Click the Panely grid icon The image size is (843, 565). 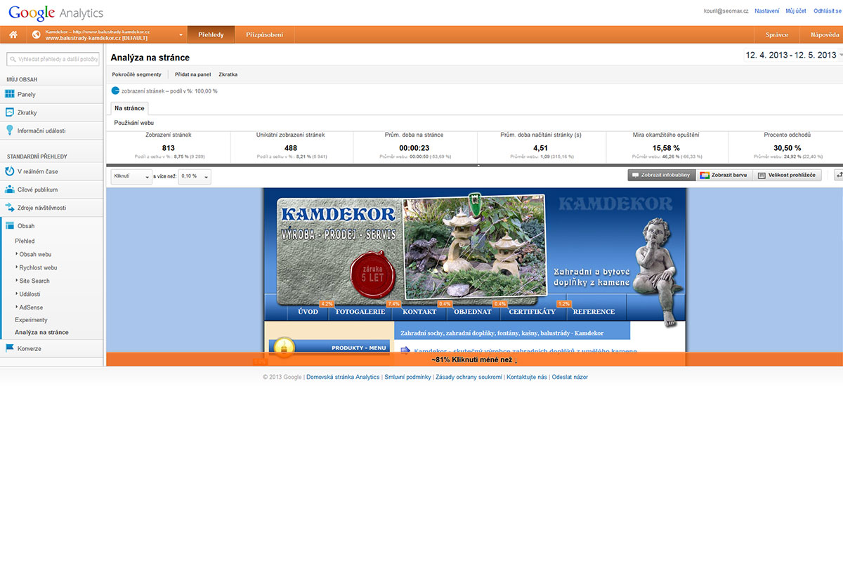pyautogui.click(x=10, y=94)
